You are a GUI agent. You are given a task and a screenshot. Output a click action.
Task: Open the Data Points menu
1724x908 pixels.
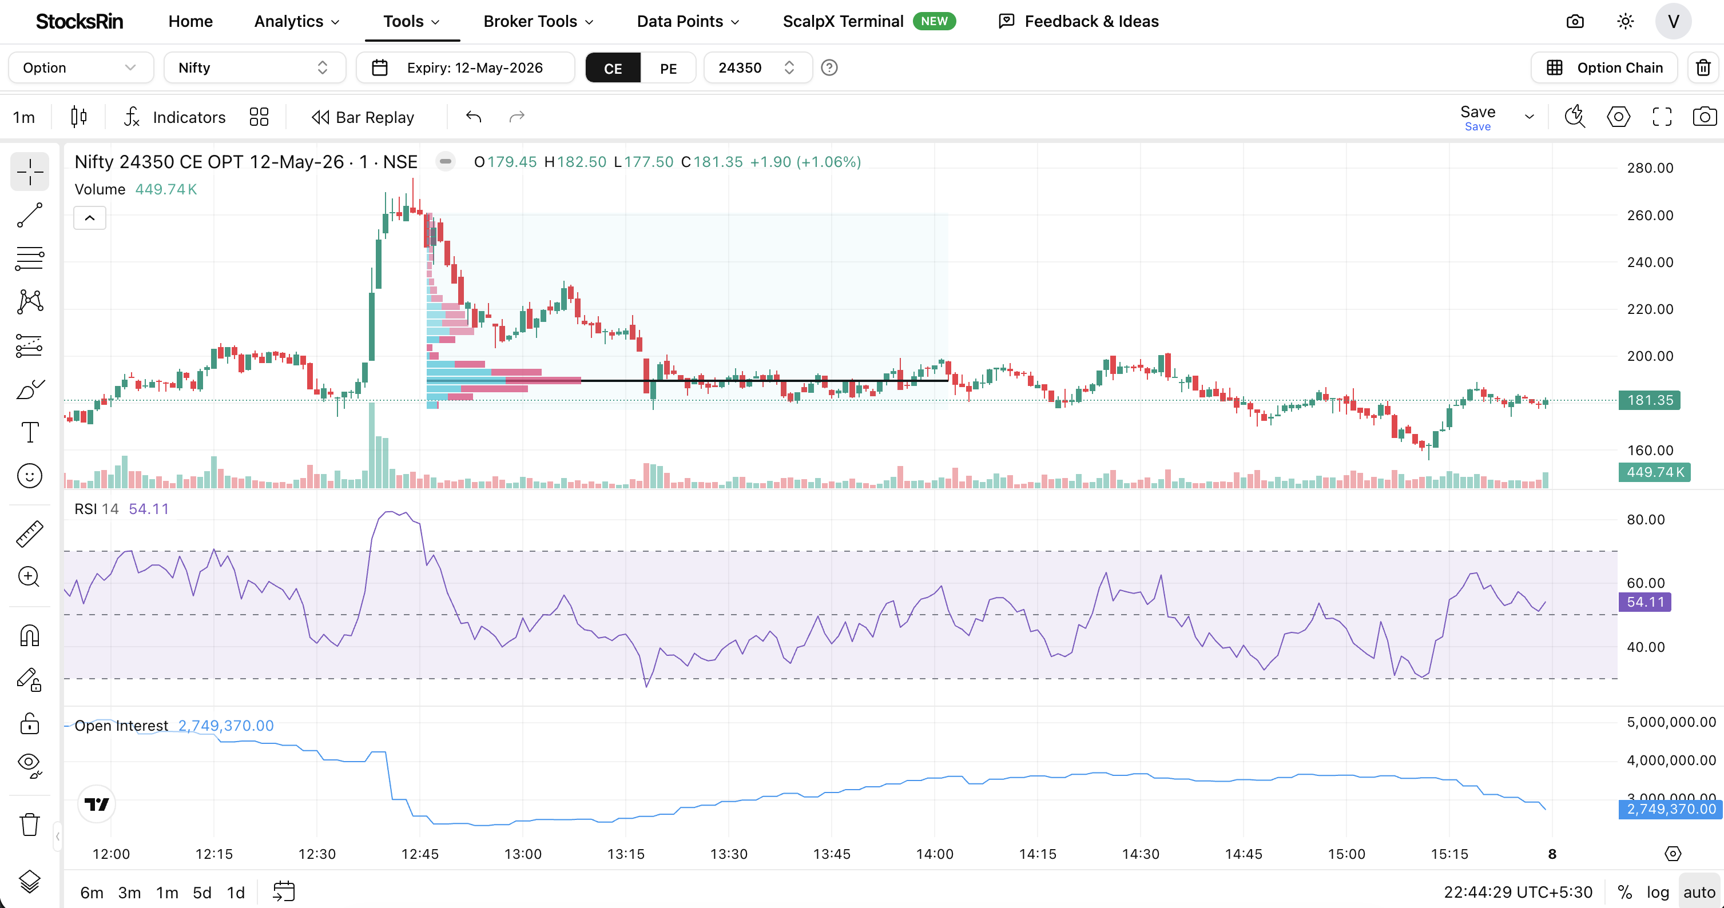[688, 21]
